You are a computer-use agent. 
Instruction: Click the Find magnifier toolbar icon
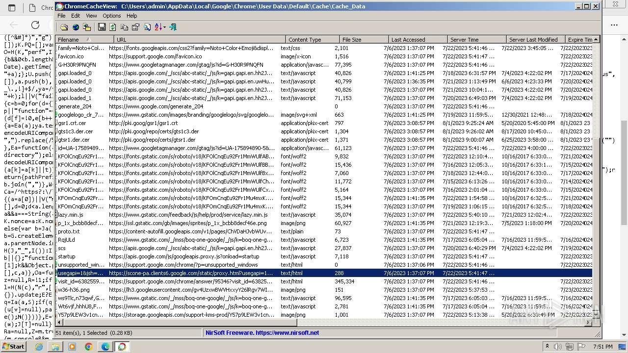(x=147, y=27)
